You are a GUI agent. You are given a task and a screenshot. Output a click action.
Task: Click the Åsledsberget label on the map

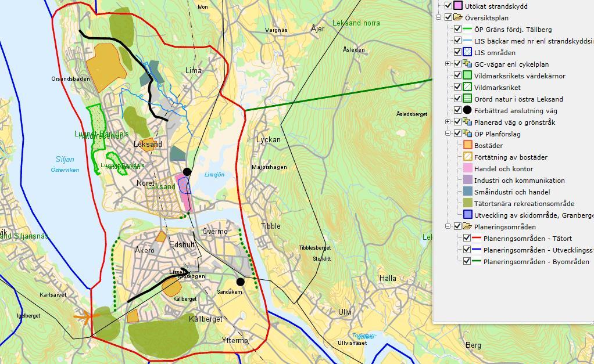(x=411, y=114)
